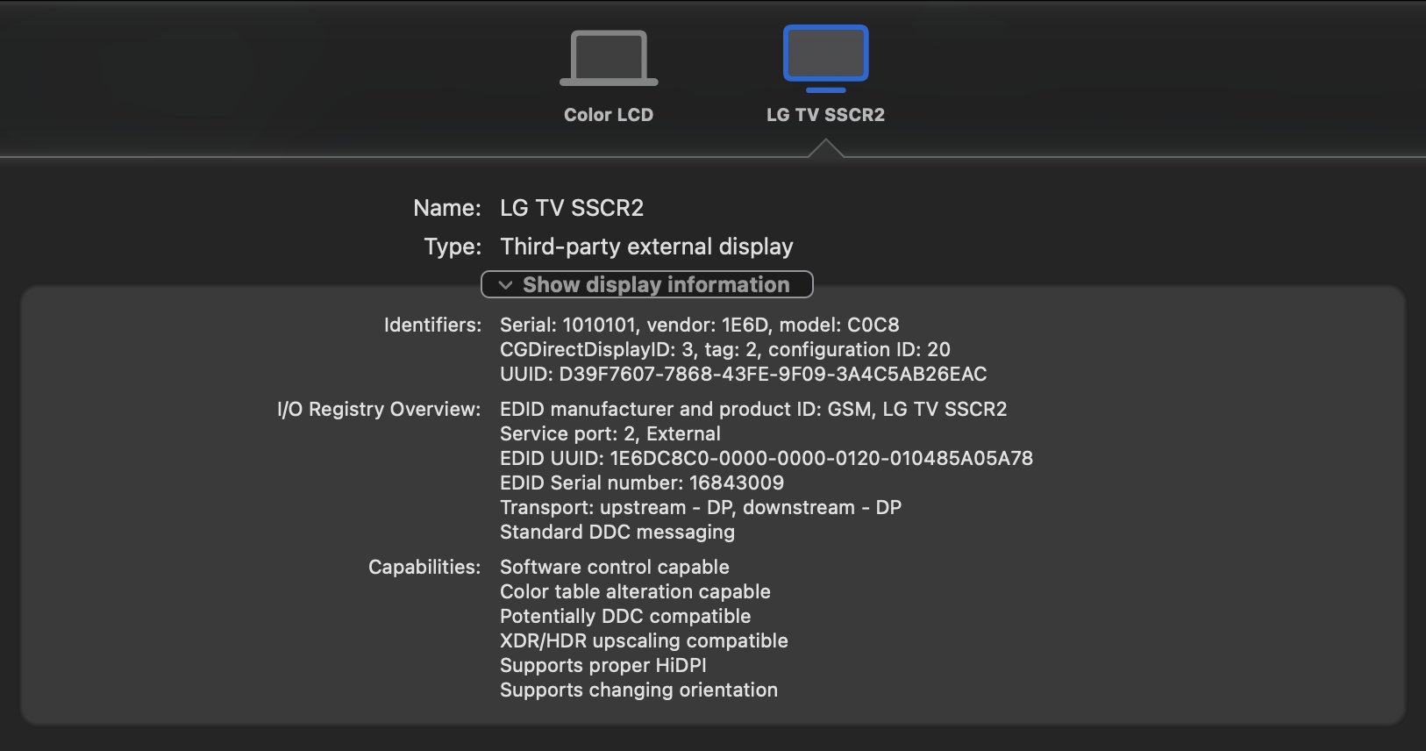This screenshot has width=1426, height=751.
Task: Click the UUID line starting with D39F7607
Action: 743,374
